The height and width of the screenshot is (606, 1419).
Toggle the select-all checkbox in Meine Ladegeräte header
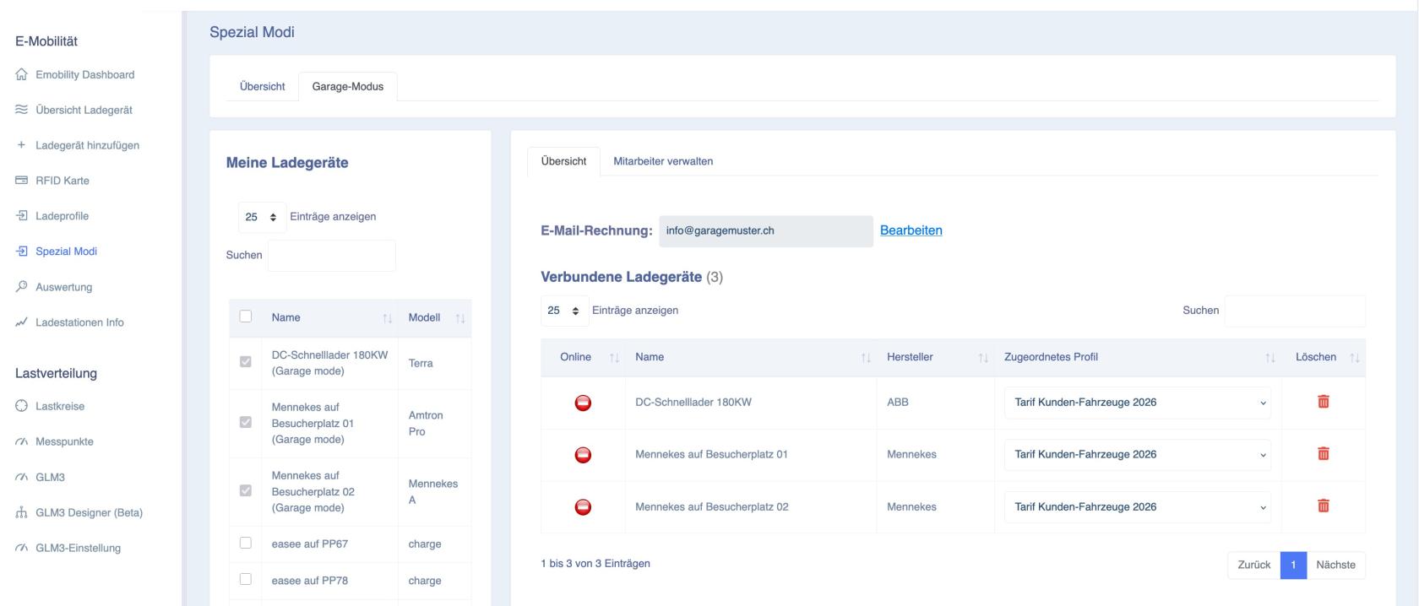click(x=246, y=317)
